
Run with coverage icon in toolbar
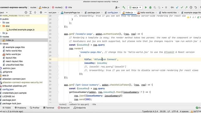(x=155, y=8)
